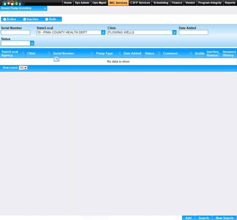Screen dimensions: 237x220
Task: Select the Inactive radio button
Action: [x=25, y=19]
